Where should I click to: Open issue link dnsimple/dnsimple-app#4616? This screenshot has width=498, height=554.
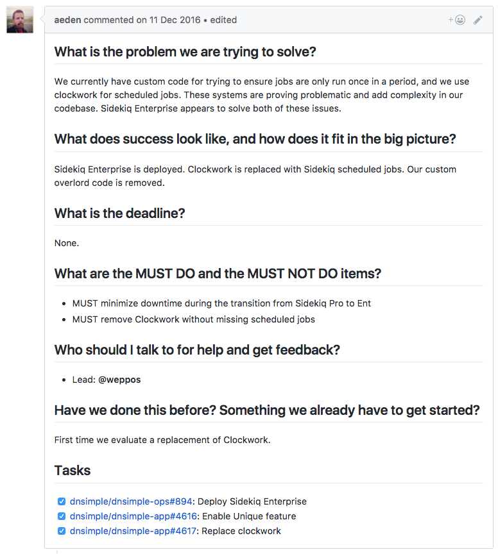tap(133, 516)
